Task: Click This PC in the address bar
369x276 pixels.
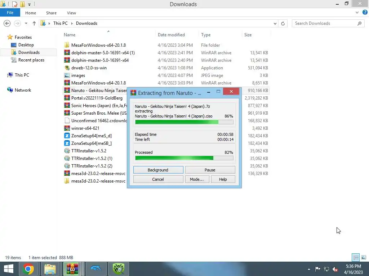Action: tap(61, 23)
